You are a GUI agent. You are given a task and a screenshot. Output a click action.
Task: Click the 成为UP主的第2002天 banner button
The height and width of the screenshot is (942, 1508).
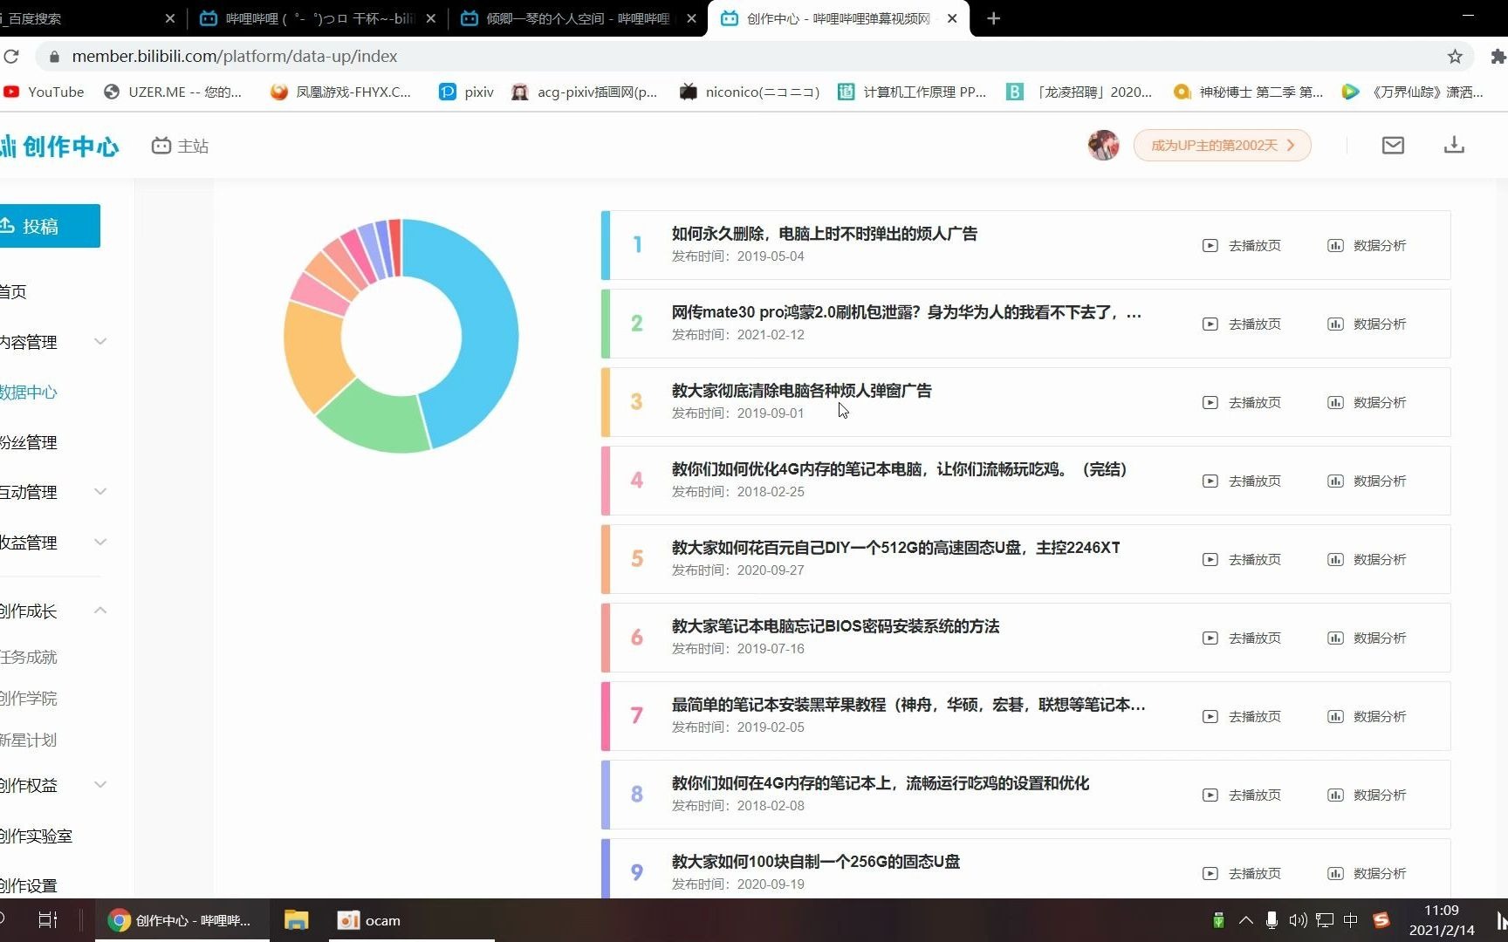click(x=1221, y=145)
